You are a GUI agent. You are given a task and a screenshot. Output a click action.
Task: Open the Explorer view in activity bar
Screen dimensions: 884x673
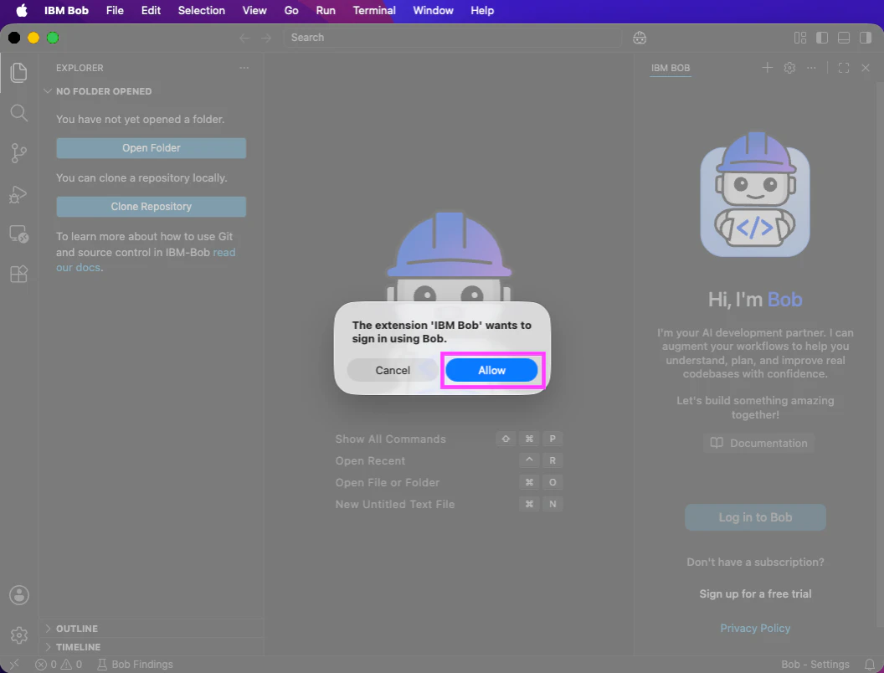point(18,72)
